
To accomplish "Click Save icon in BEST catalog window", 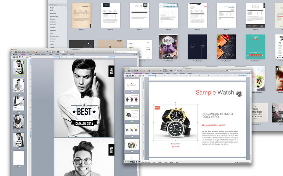I will click(x=22, y=52).
